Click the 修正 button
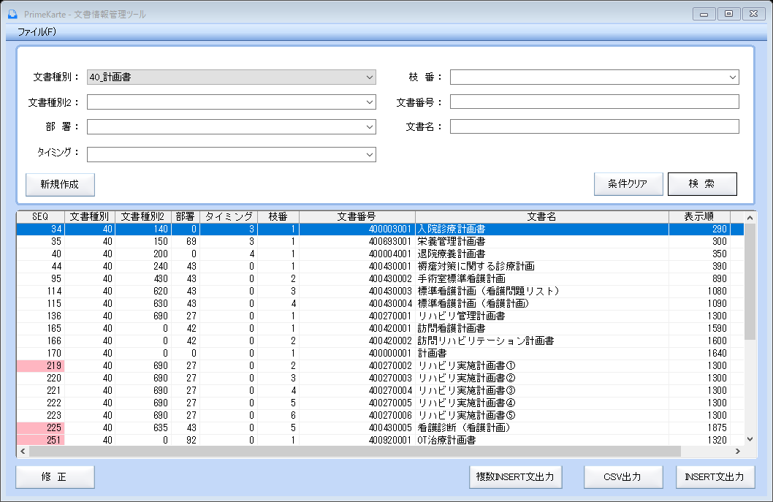Image resolution: width=773 pixels, height=502 pixels. click(x=55, y=477)
